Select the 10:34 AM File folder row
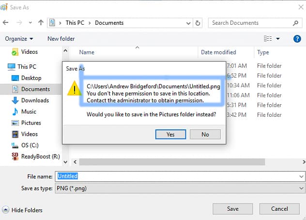The image size is (306, 220). (x=254, y=85)
